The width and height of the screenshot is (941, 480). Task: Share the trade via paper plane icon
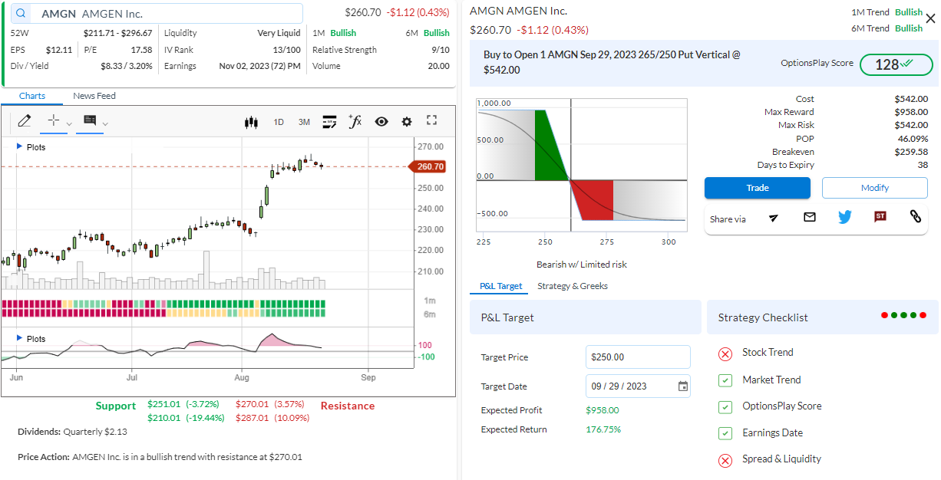point(774,218)
